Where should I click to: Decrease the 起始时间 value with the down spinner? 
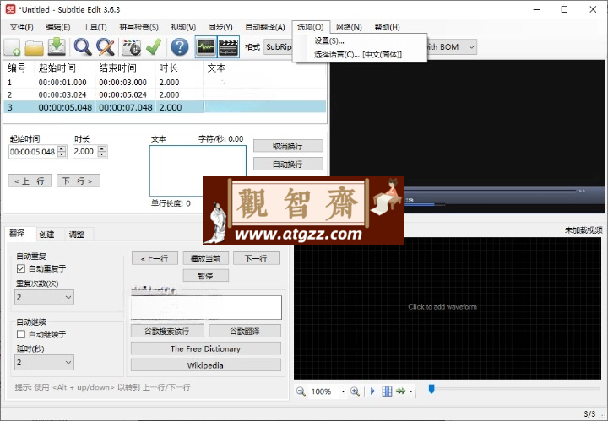coord(62,154)
